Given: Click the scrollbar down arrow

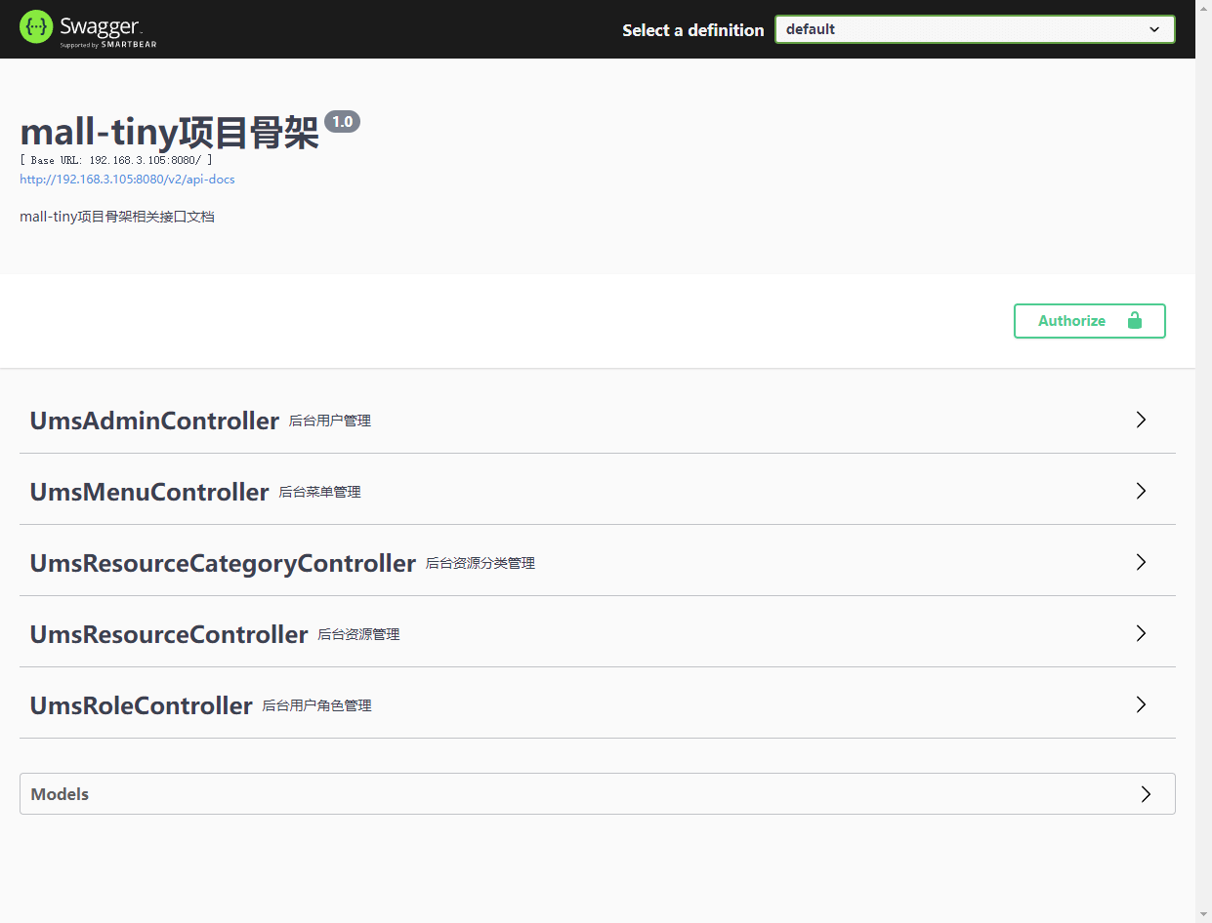Looking at the screenshot, I should (x=1203, y=914).
